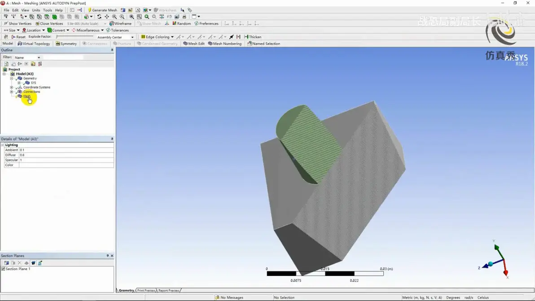Click the outline filter text field

click(63, 57)
